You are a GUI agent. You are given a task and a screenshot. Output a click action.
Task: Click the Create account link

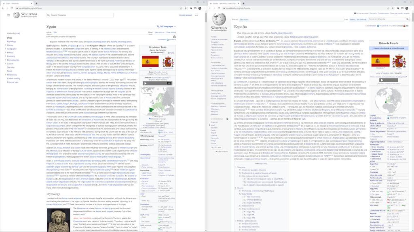coord(186,15)
